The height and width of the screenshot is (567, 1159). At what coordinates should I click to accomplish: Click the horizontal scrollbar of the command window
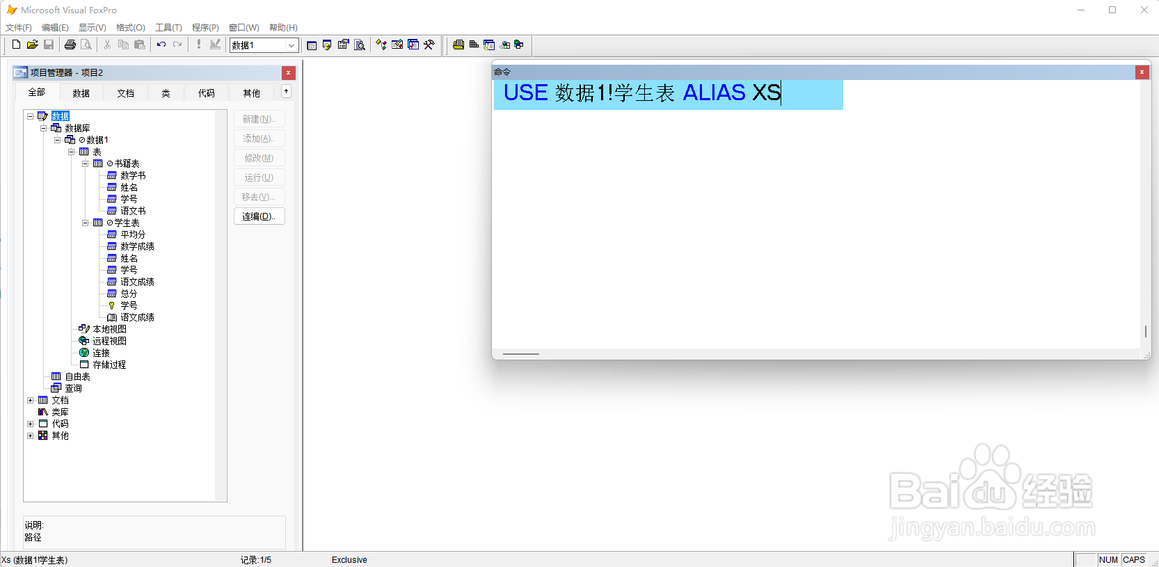(520, 354)
